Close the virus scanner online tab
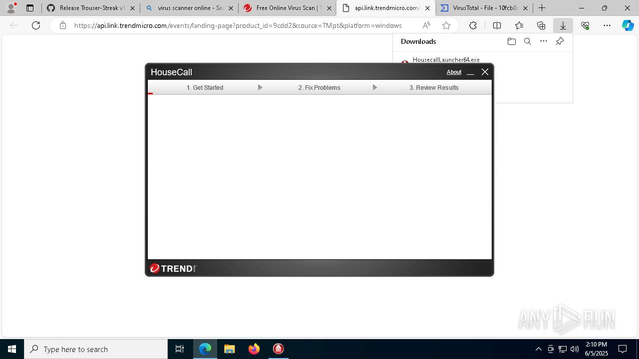This screenshot has width=639, height=359. click(x=231, y=8)
